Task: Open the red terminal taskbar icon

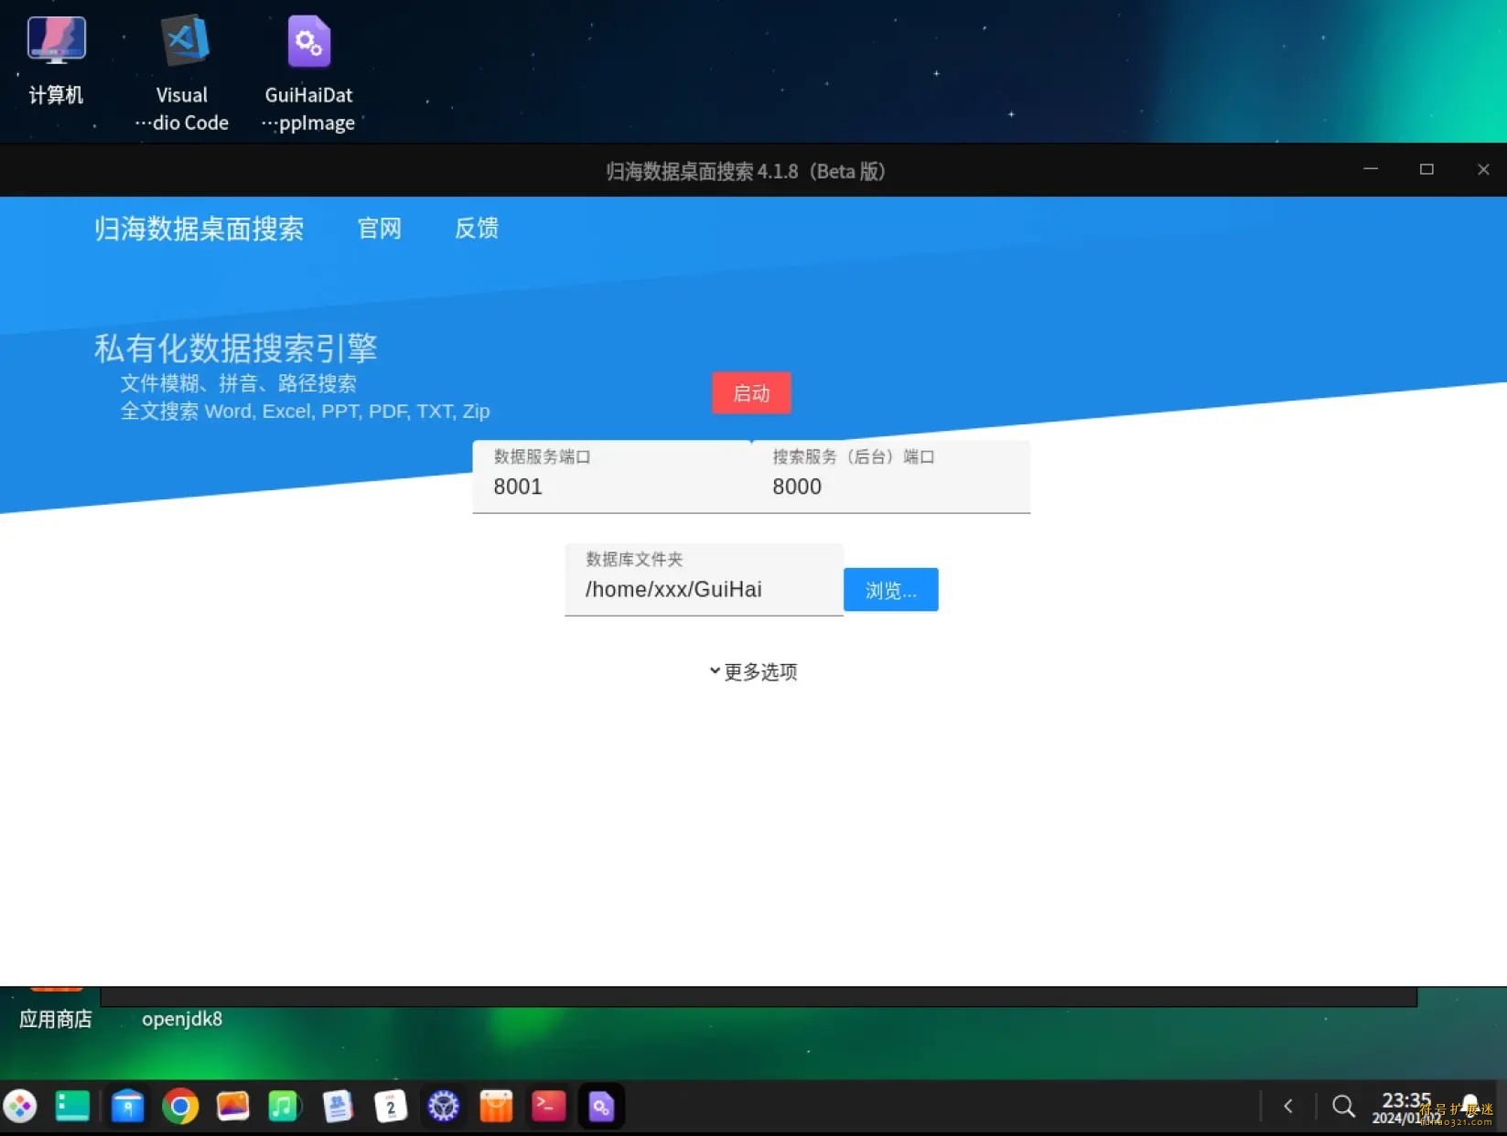Action: pos(549,1107)
